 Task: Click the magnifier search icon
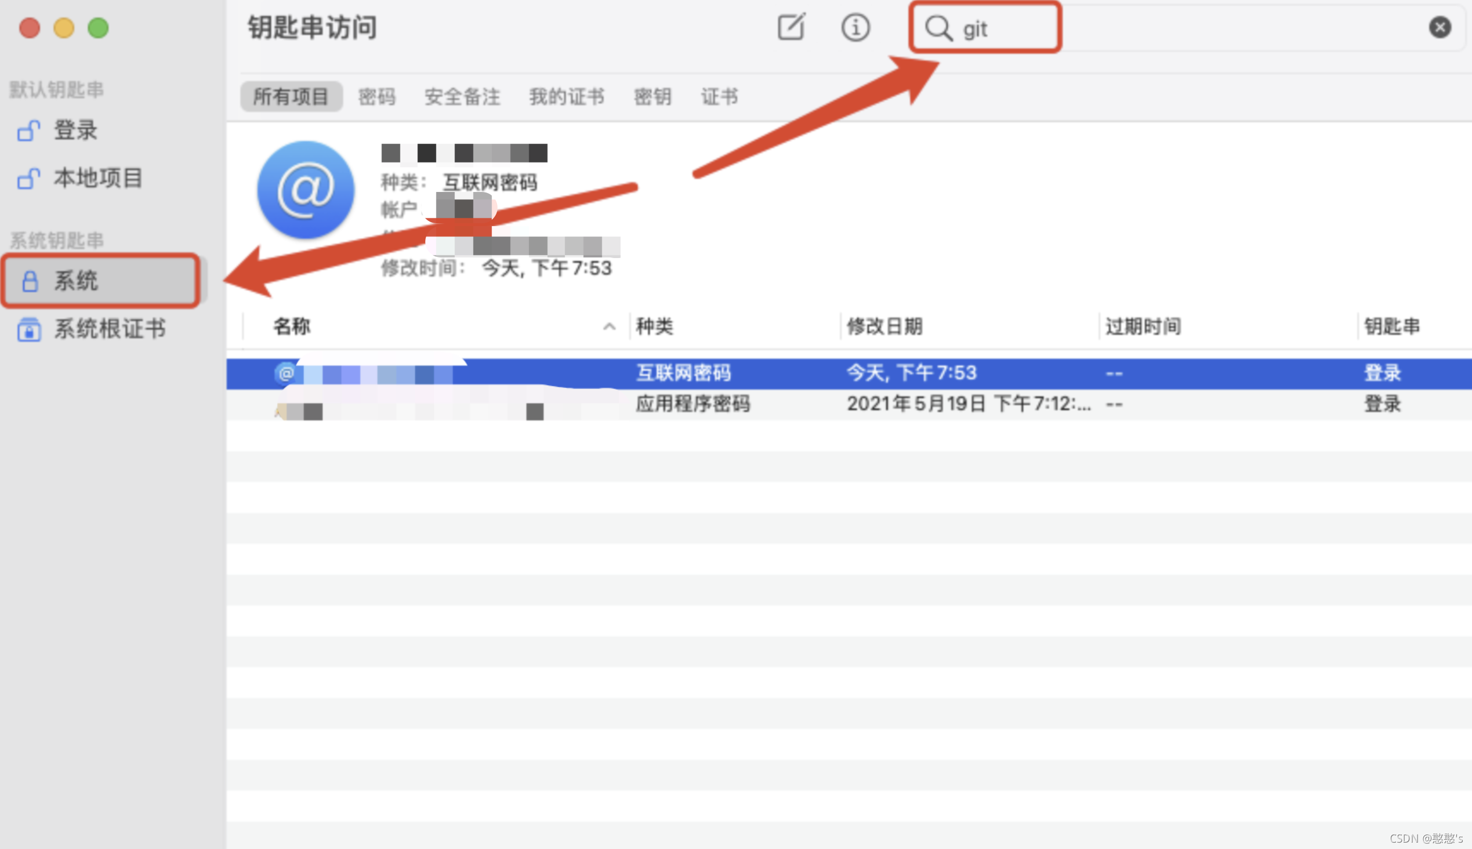pos(938,28)
